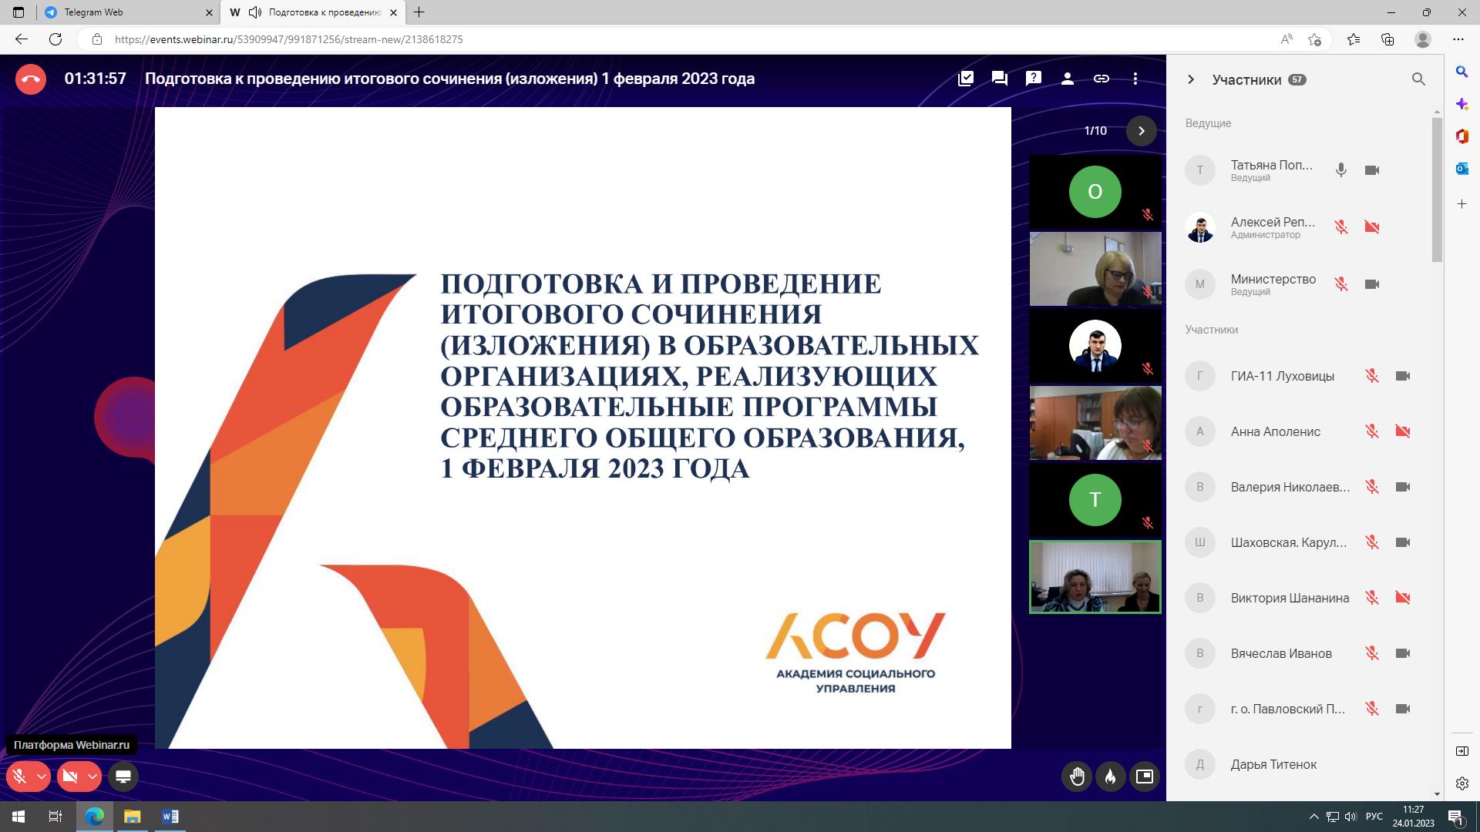
Task: Toggle the participants panel person icon
Action: click(1068, 79)
